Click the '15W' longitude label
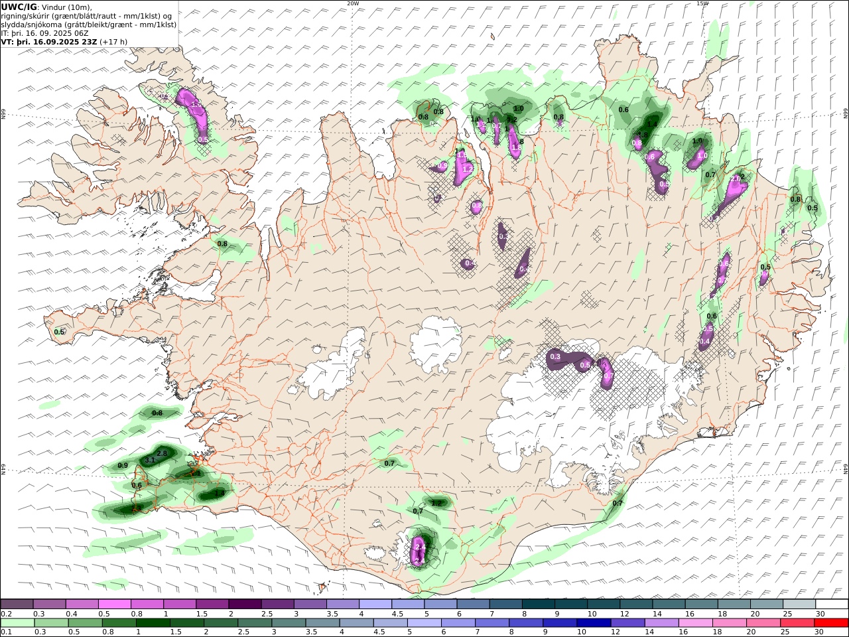Image resolution: width=849 pixels, height=637 pixels. pyautogui.click(x=702, y=3)
